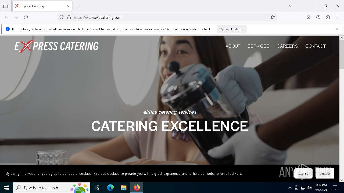This screenshot has width=344, height=193.
Task: Open the Firefox account icon
Action: pyautogui.click(x=318, y=17)
